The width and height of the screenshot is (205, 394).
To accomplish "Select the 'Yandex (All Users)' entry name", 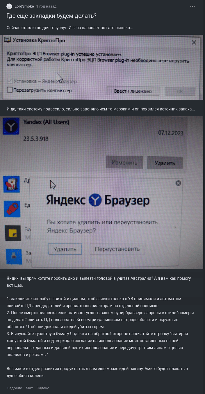I will click(x=46, y=122).
